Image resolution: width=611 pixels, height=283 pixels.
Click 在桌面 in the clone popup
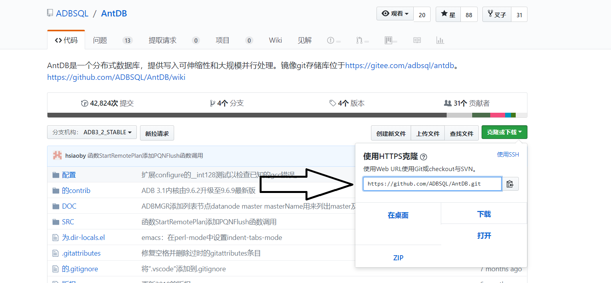(398, 215)
